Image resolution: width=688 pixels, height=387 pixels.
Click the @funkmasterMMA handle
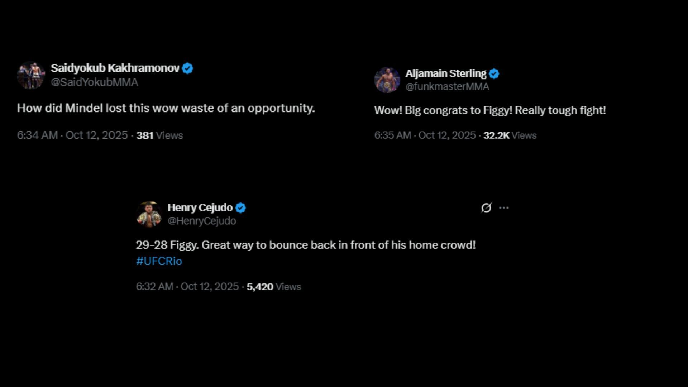point(447,87)
